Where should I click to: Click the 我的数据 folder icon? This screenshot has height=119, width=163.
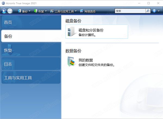coord(71,62)
